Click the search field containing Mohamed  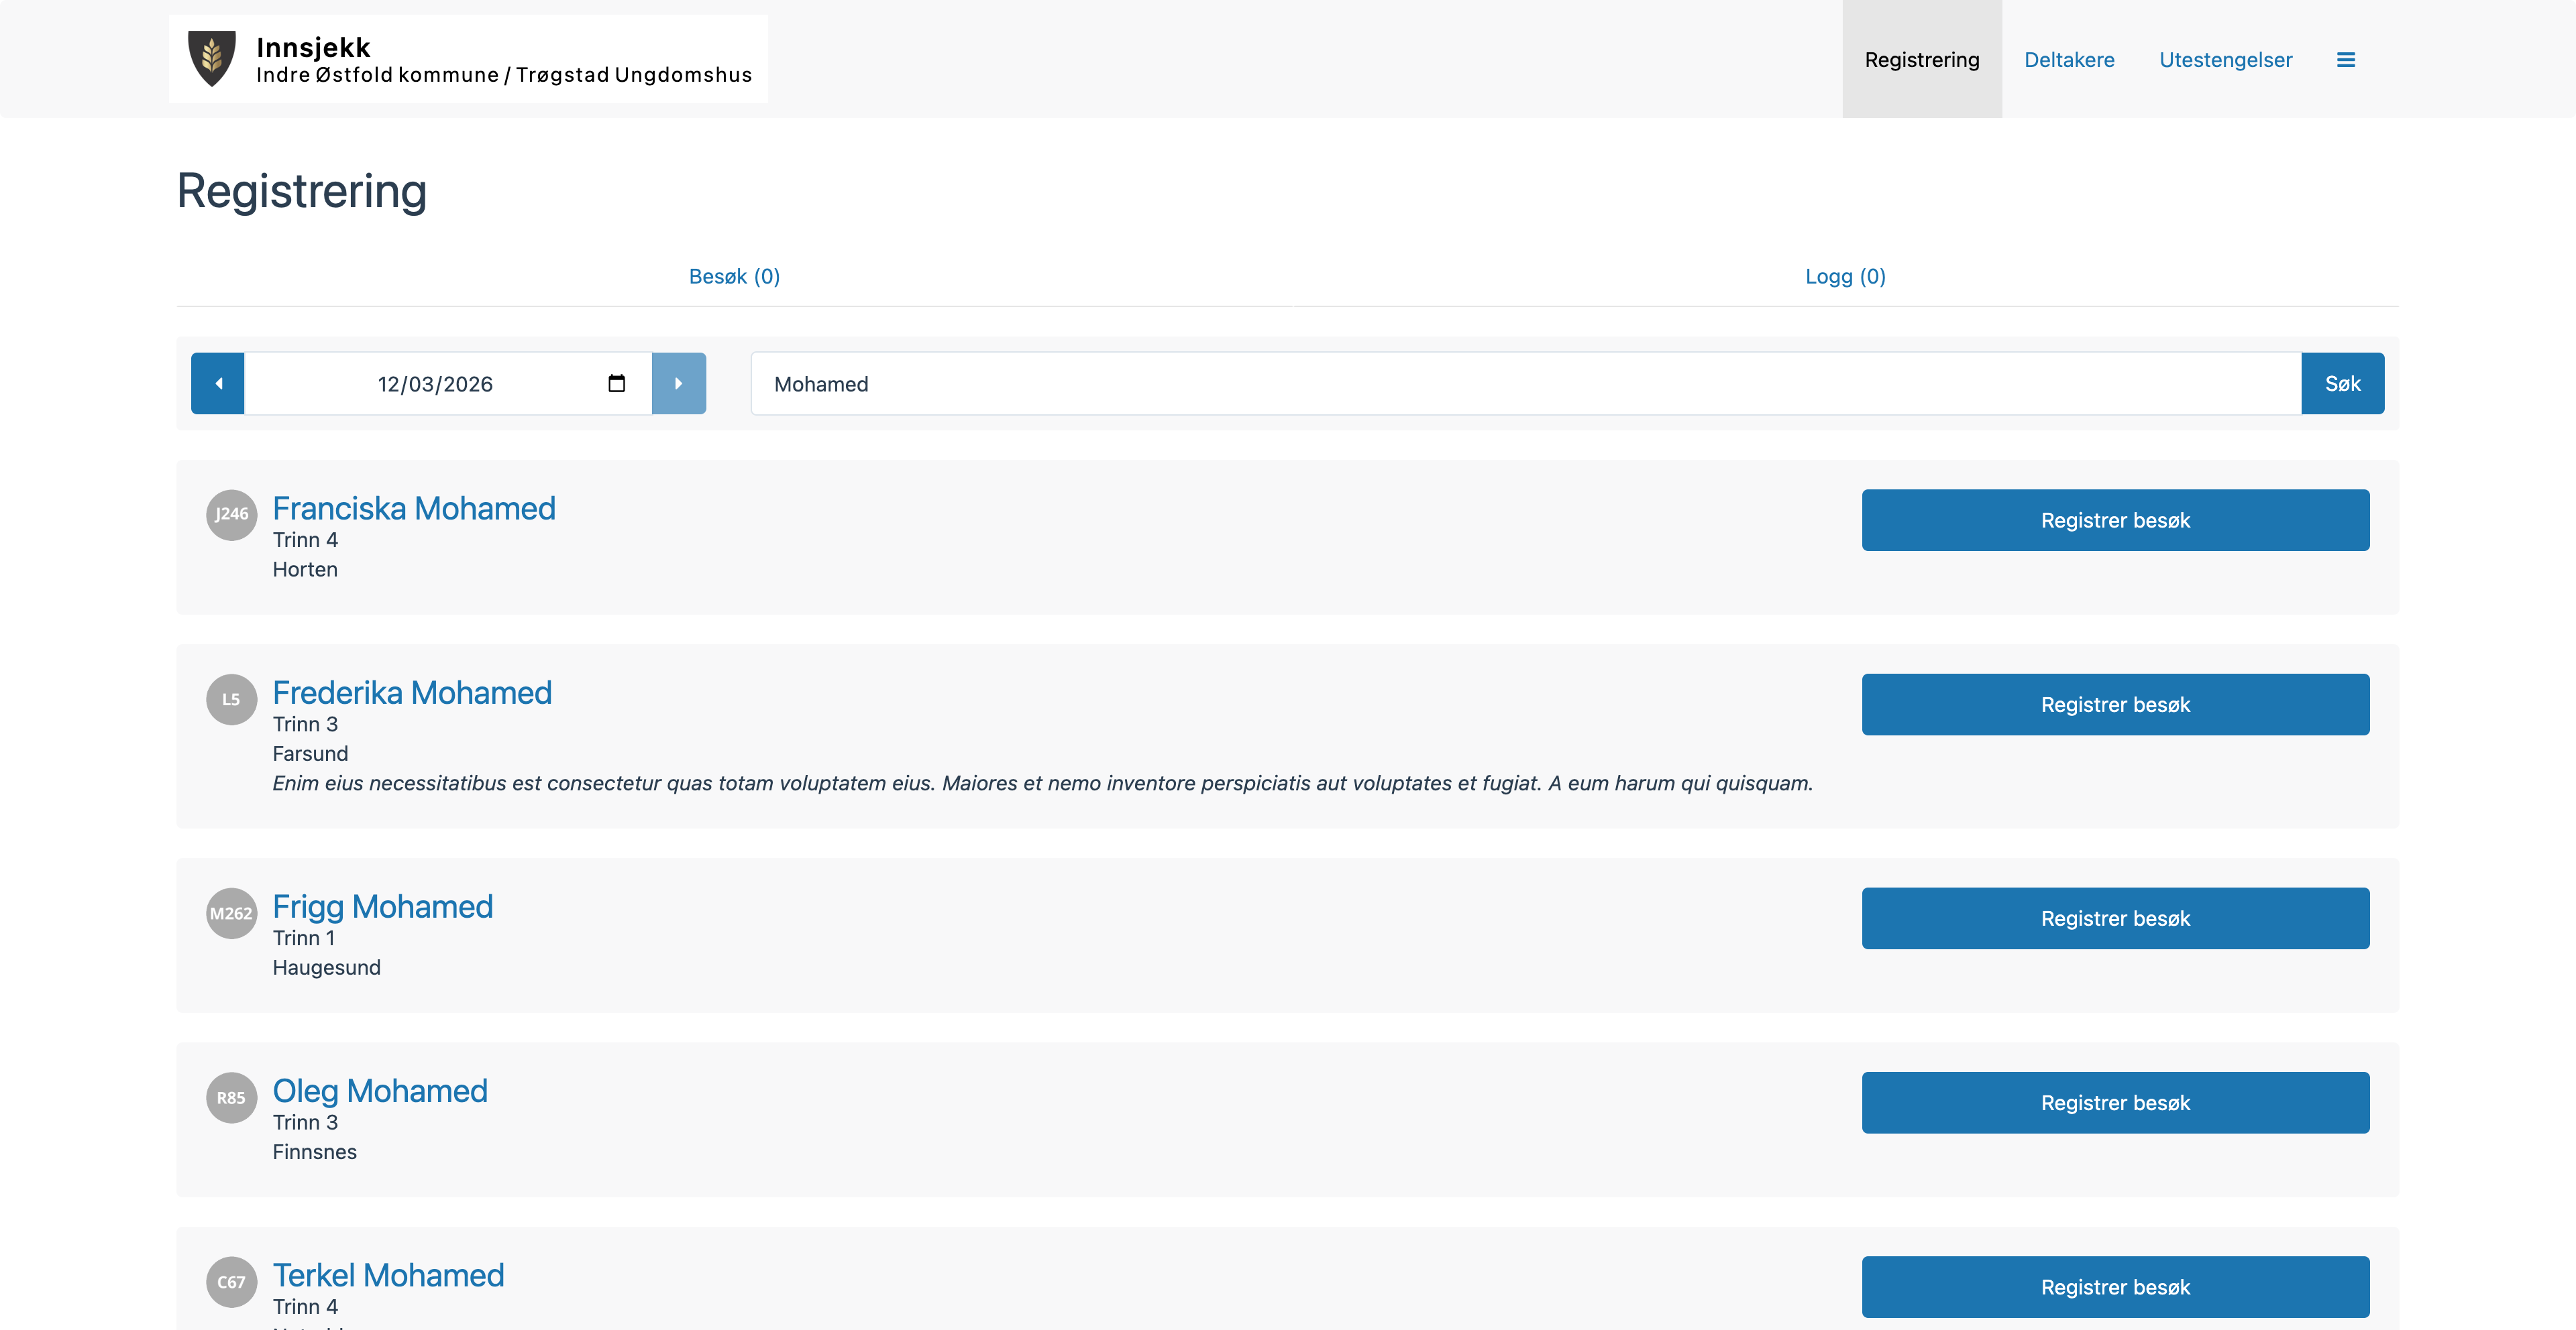1525,383
